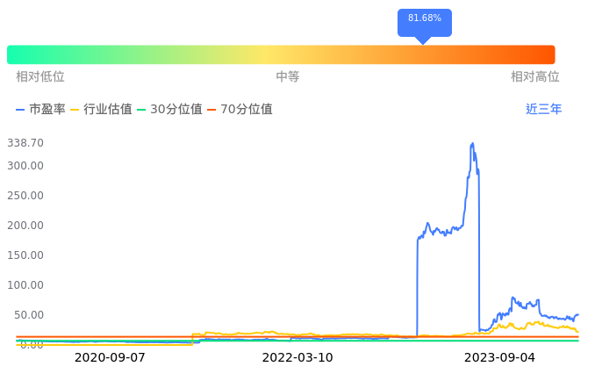The image size is (602, 388).
Task: Click the 100.00 y-axis value
Action: click(x=25, y=285)
